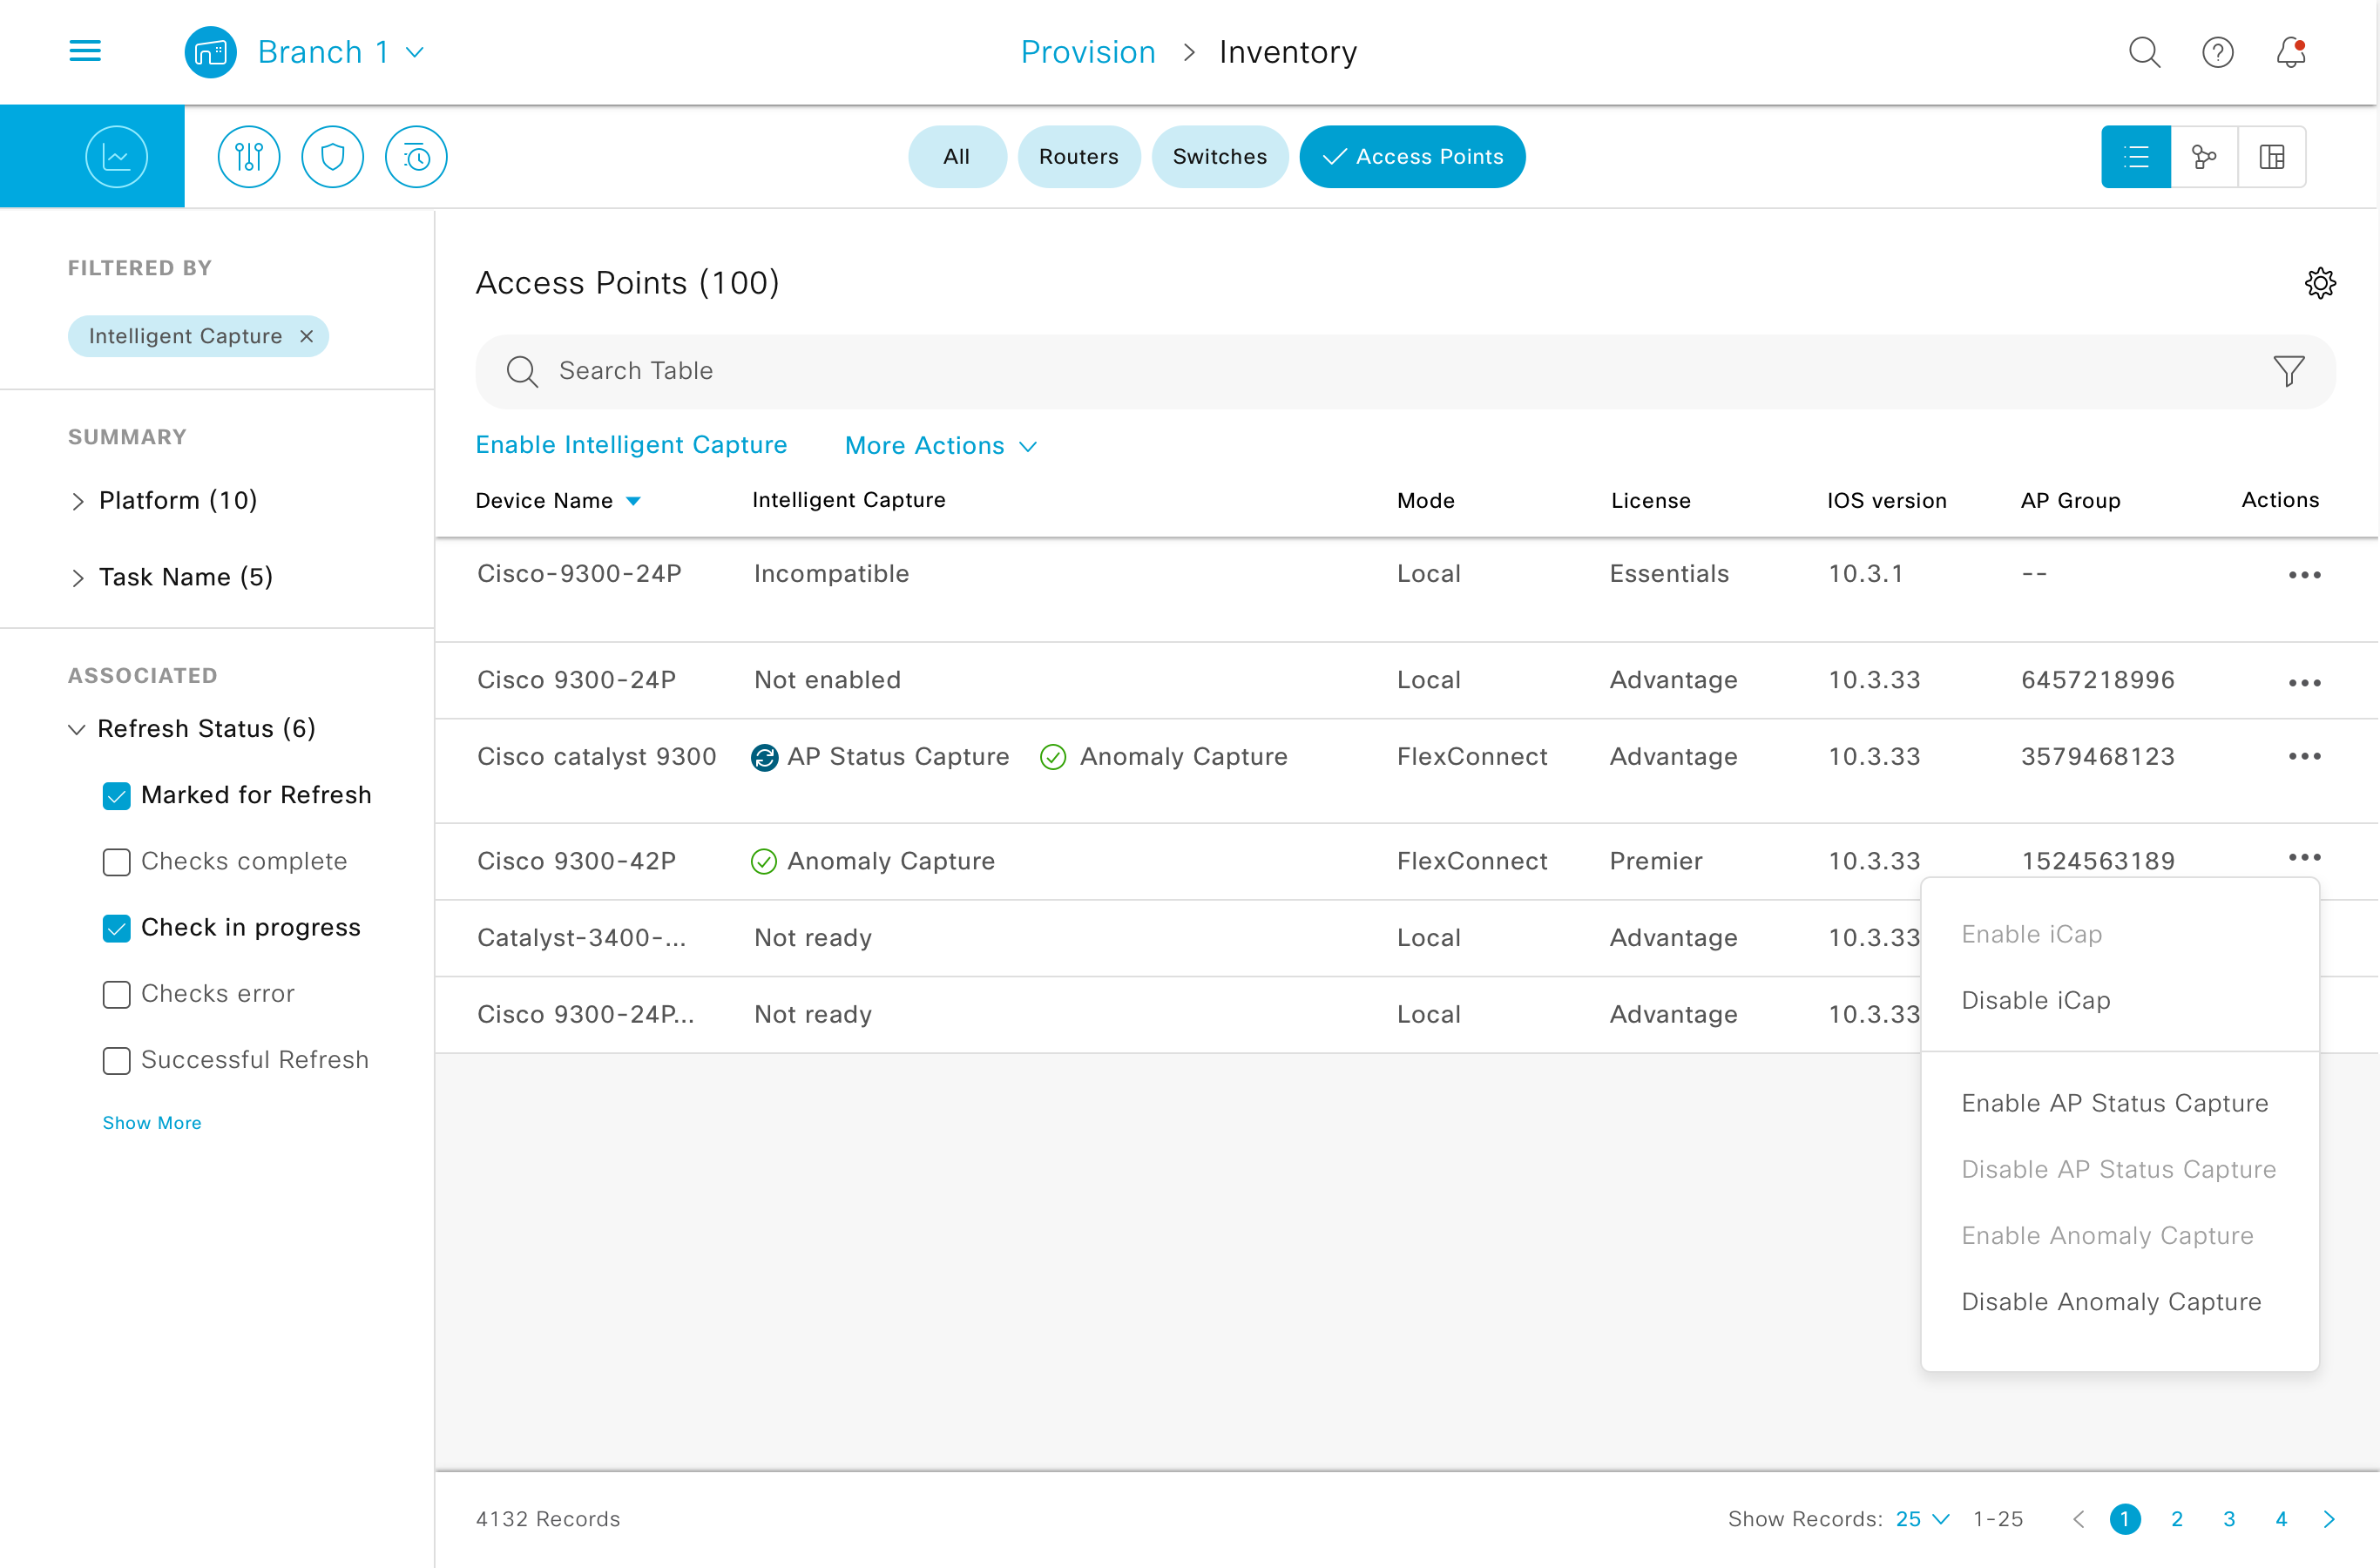The image size is (2380, 1568).
Task: Go to page 4
Action: click(x=2281, y=1519)
